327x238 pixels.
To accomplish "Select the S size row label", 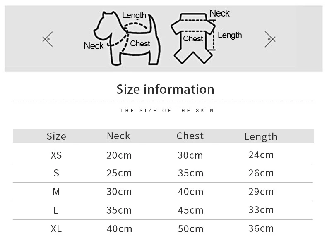I will (56, 173).
